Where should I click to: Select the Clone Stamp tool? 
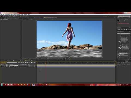tap(20, 16)
